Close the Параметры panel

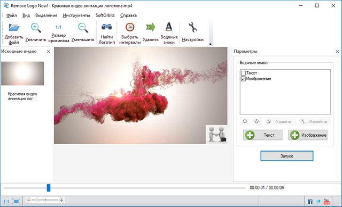pyautogui.click(x=337, y=52)
